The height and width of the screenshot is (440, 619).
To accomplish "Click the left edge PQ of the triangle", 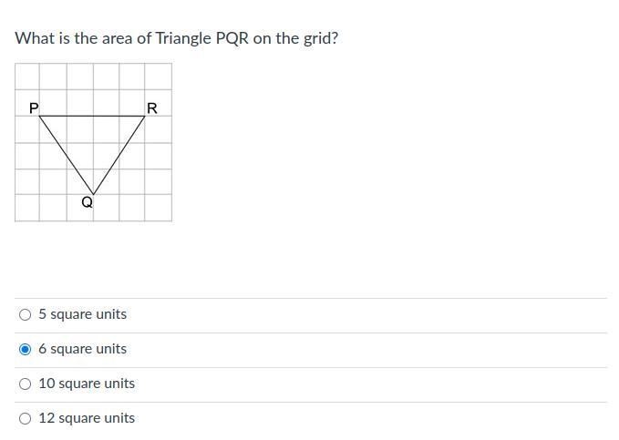I will (67, 155).
